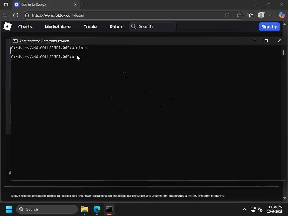The image size is (288, 216).
Task: Open the Charts page
Action: (x=25, y=27)
